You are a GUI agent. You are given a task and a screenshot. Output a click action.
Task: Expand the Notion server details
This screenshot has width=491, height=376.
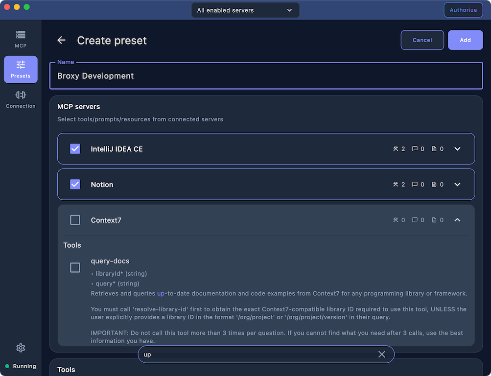click(457, 184)
